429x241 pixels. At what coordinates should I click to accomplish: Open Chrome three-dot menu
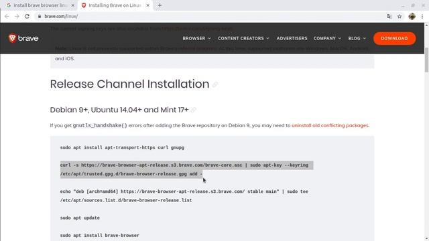[x=422, y=16]
